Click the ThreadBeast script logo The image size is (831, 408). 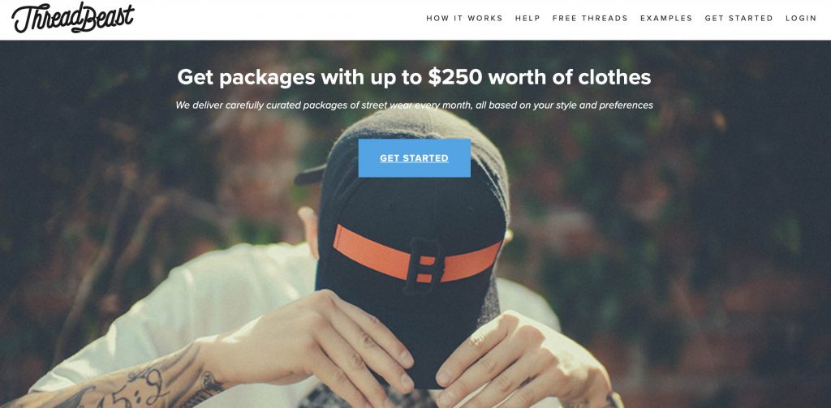tap(73, 18)
